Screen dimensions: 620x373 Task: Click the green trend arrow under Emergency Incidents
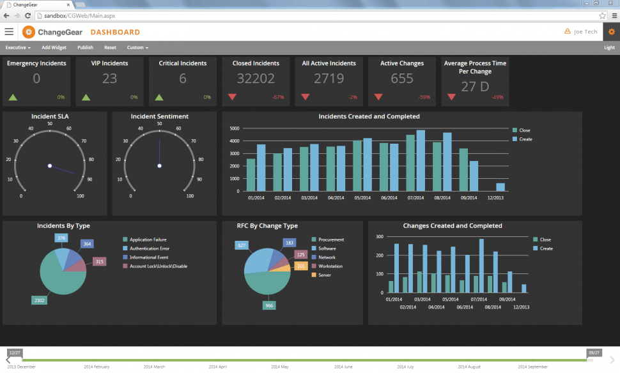tap(13, 97)
